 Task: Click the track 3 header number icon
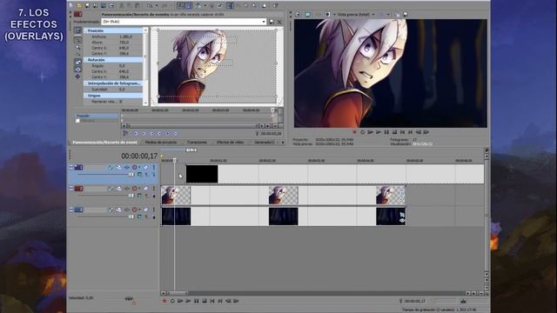coord(78,210)
